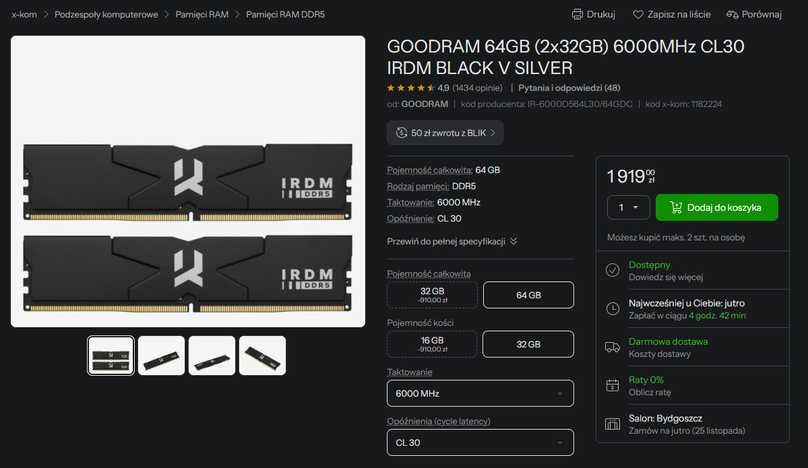The height and width of the screenshot is (468, 808).
Task: Open the Pamięci RAM DDR5 breadcrumb category
Action: coord(285,13)
